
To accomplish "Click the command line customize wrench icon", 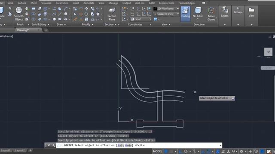I will [53, 145].
